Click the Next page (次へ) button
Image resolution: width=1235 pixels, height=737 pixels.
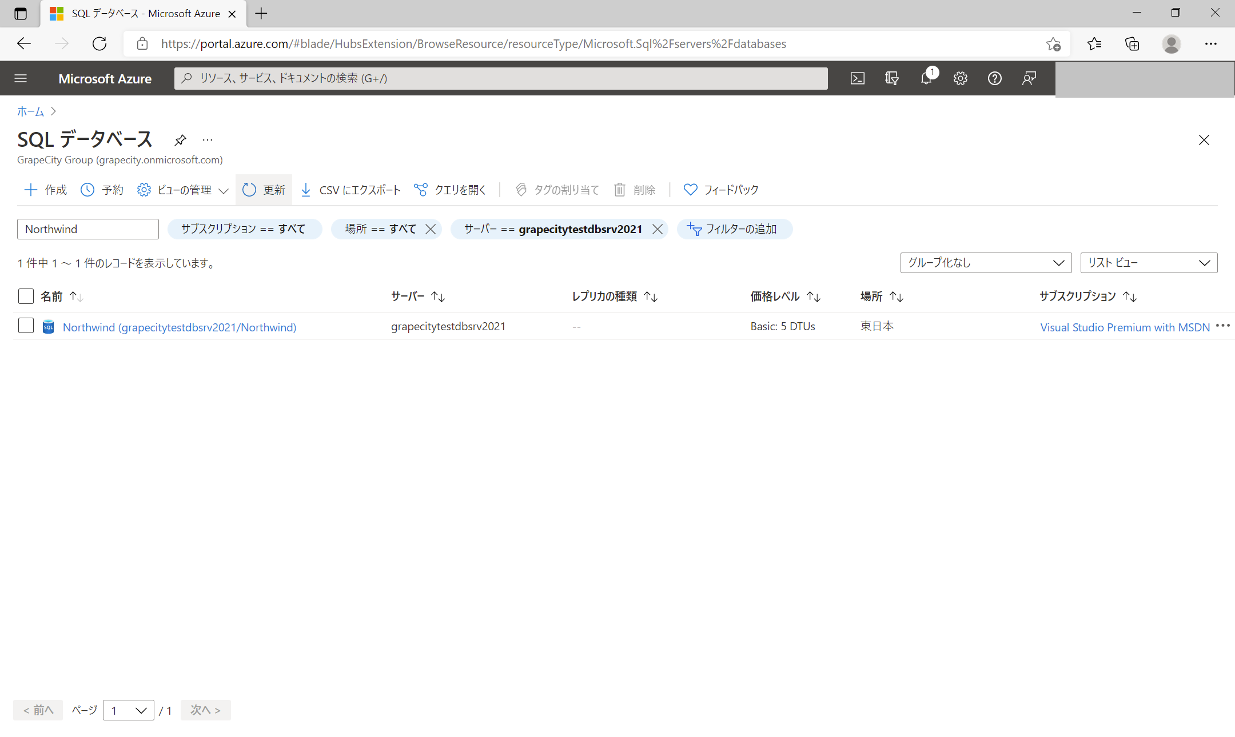206,710
